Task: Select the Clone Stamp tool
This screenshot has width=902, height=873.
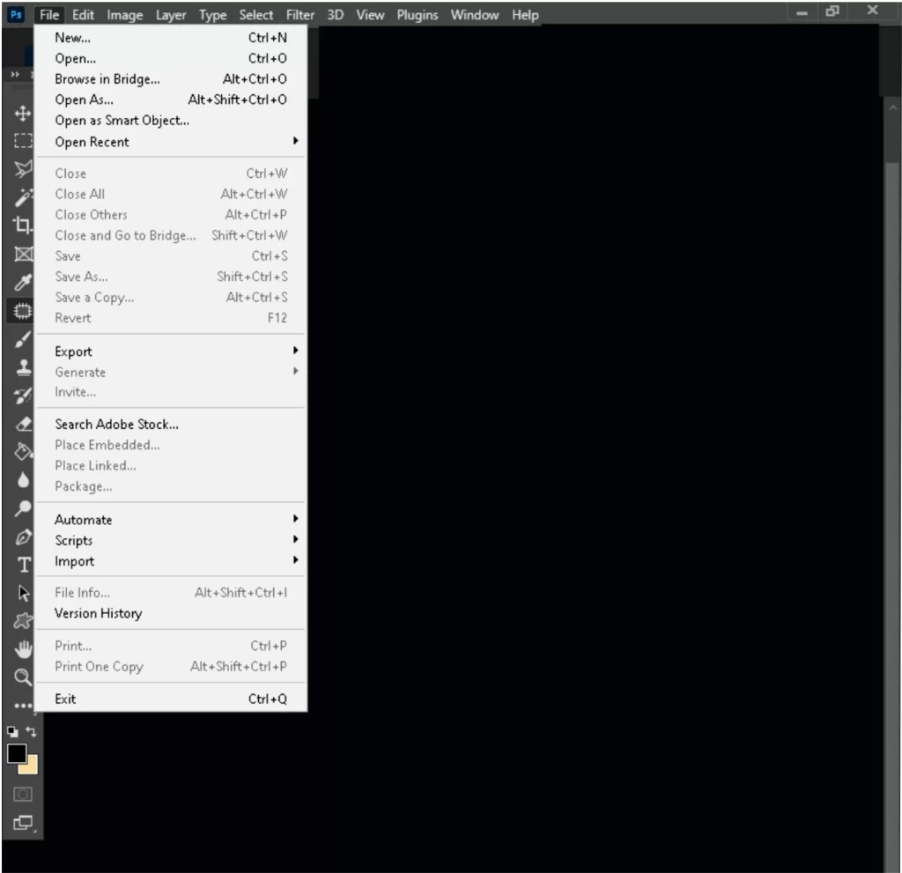Action: click(22, 367)
